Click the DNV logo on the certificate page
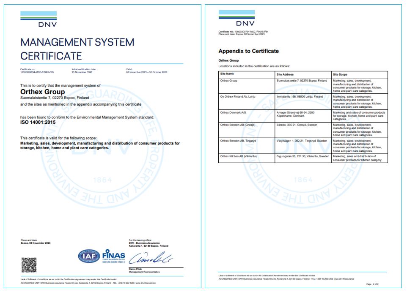This screenshot has width=407, height=292. 38,19
